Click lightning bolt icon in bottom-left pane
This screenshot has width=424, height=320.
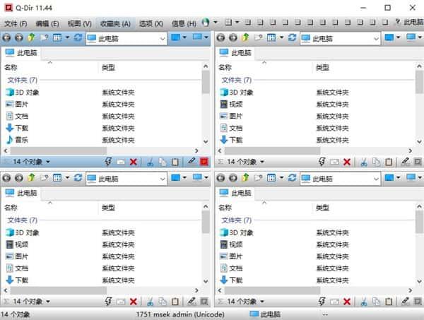coord(107,302)
